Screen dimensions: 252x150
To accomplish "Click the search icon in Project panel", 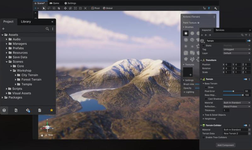I will [47, 29].
